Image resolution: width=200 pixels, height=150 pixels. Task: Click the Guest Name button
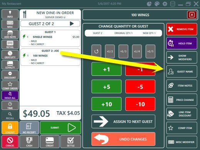coord(182,72)
